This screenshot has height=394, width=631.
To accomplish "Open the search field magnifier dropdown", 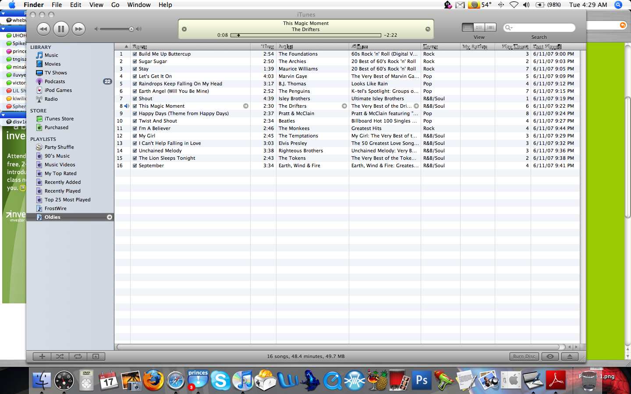I will [x=509, y=28].
